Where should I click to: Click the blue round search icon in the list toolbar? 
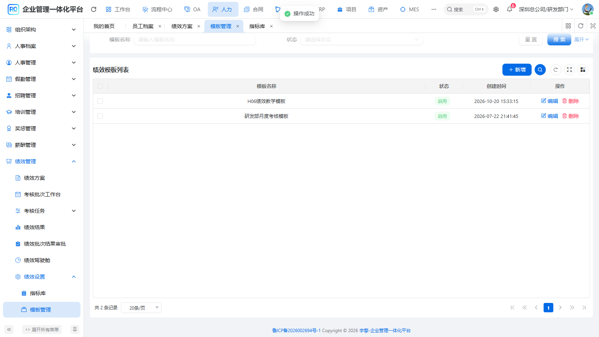(540, 70)
